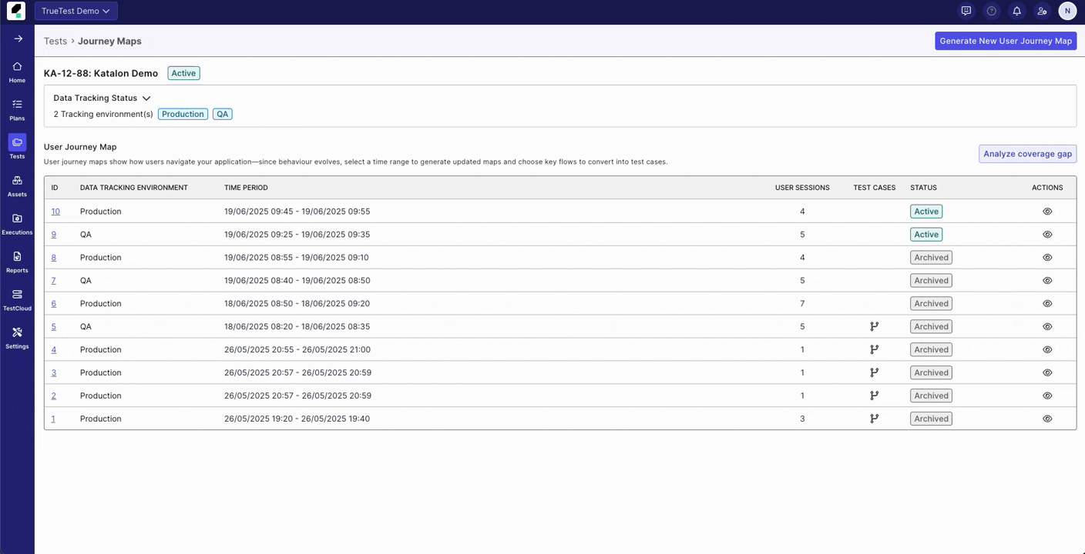1085x554 pixels.
Task: Click test cases branch icon in row 5
Action: (875, 326)
